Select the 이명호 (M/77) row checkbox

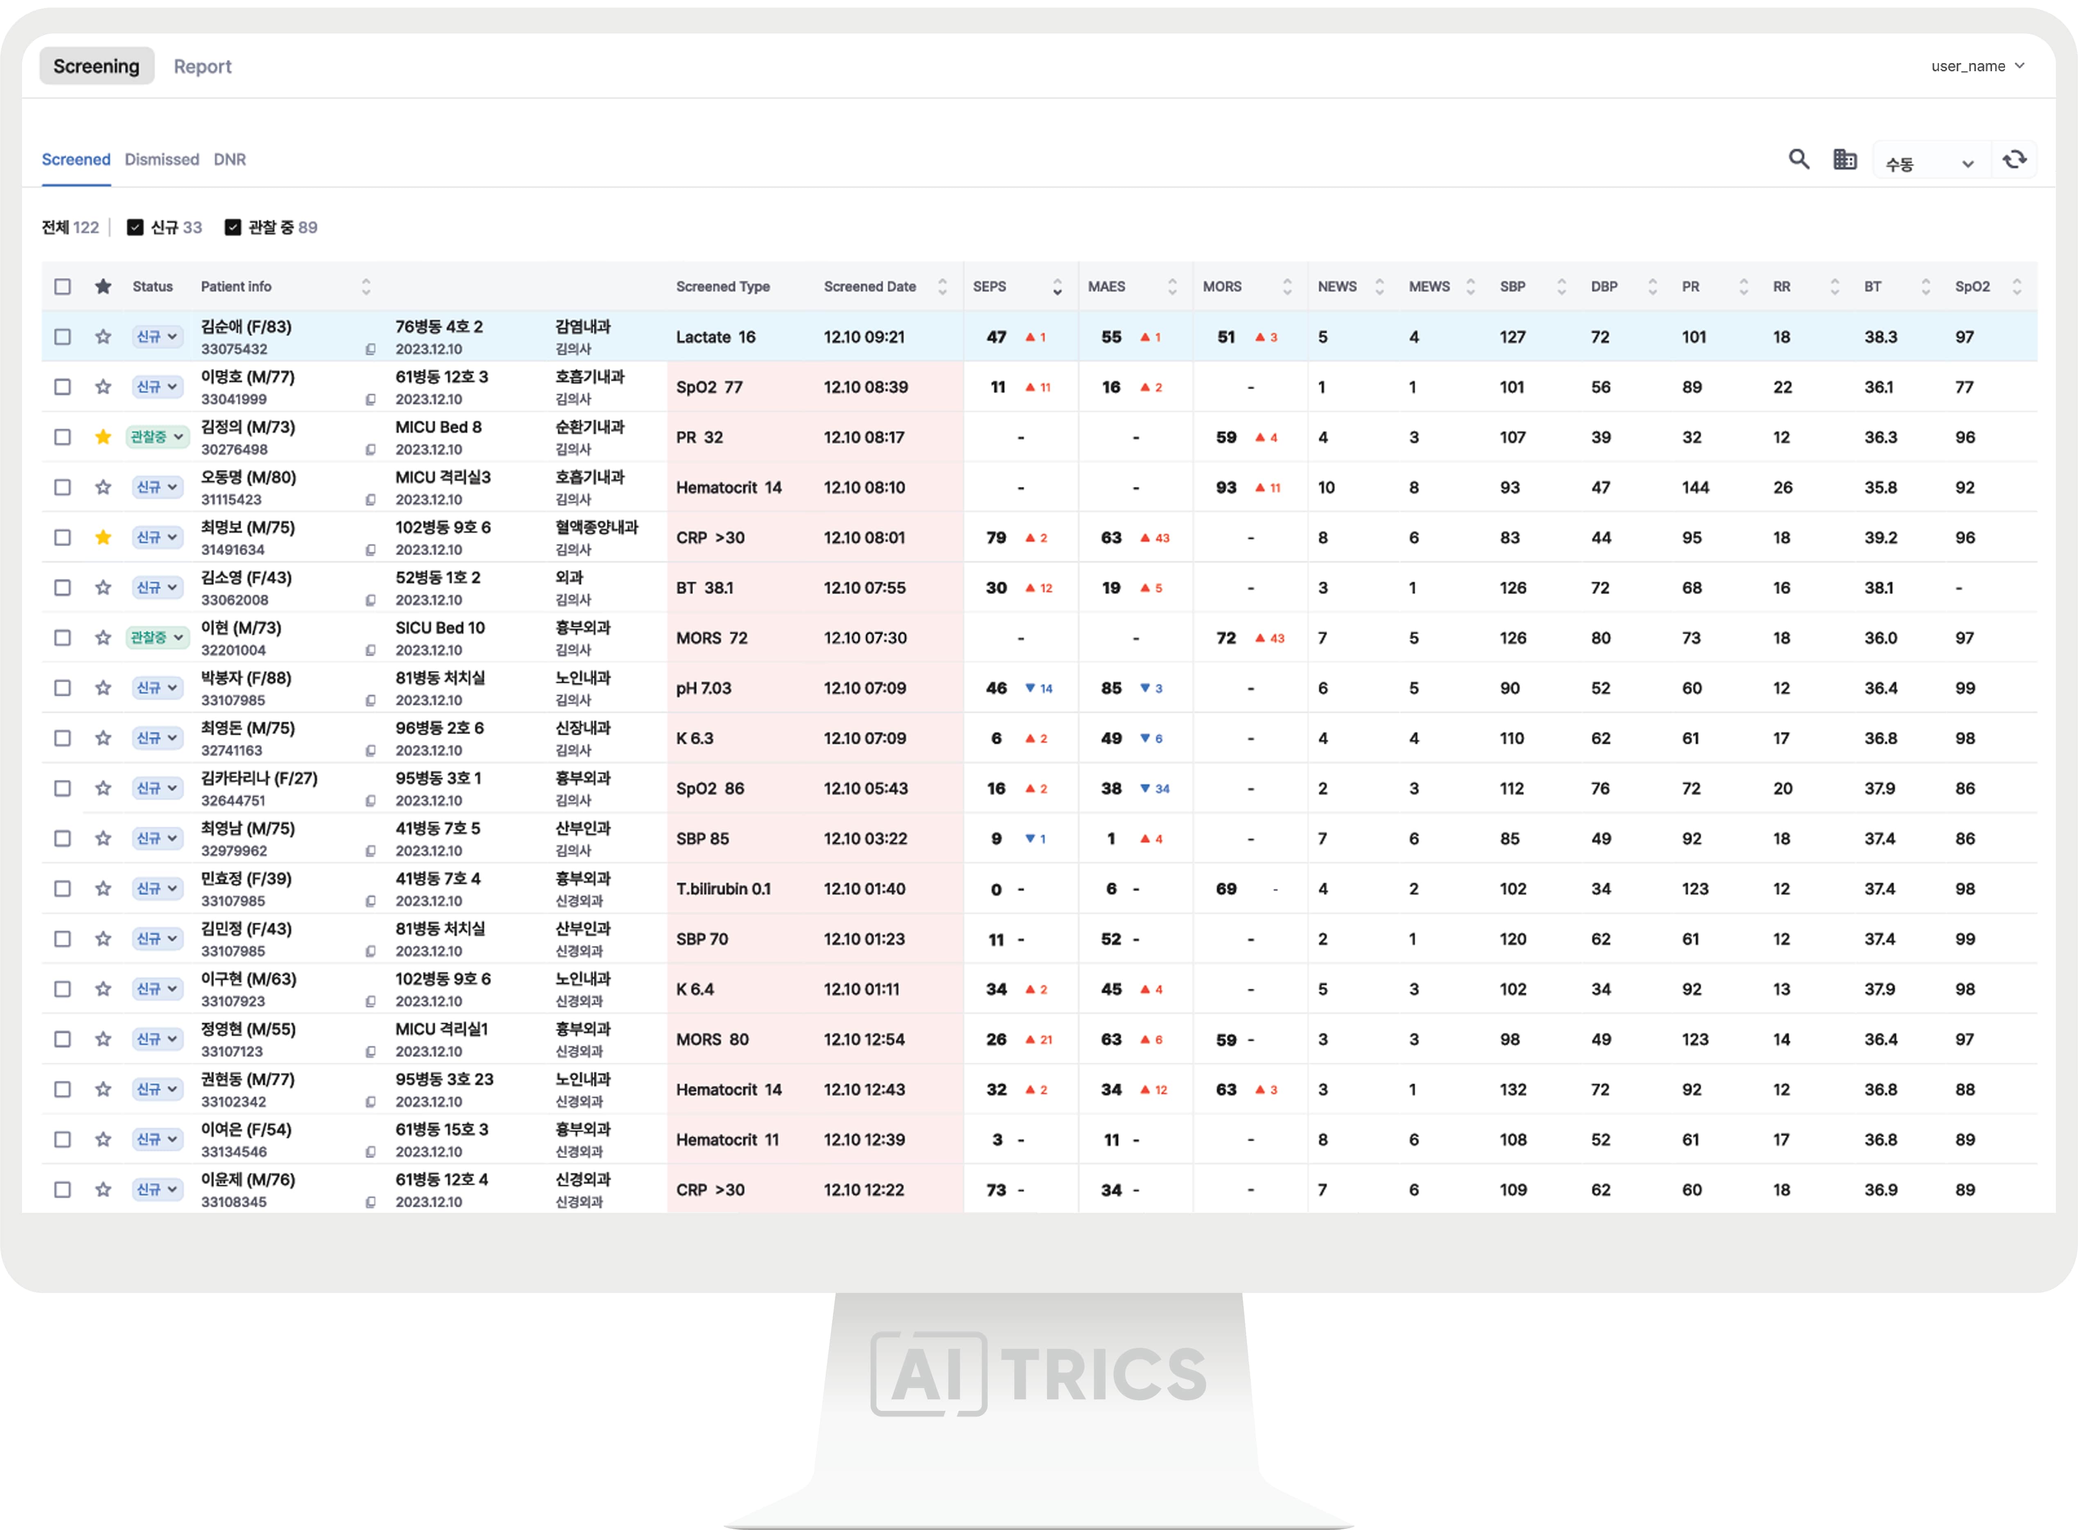pyautogui.click(x=62, y=387)
